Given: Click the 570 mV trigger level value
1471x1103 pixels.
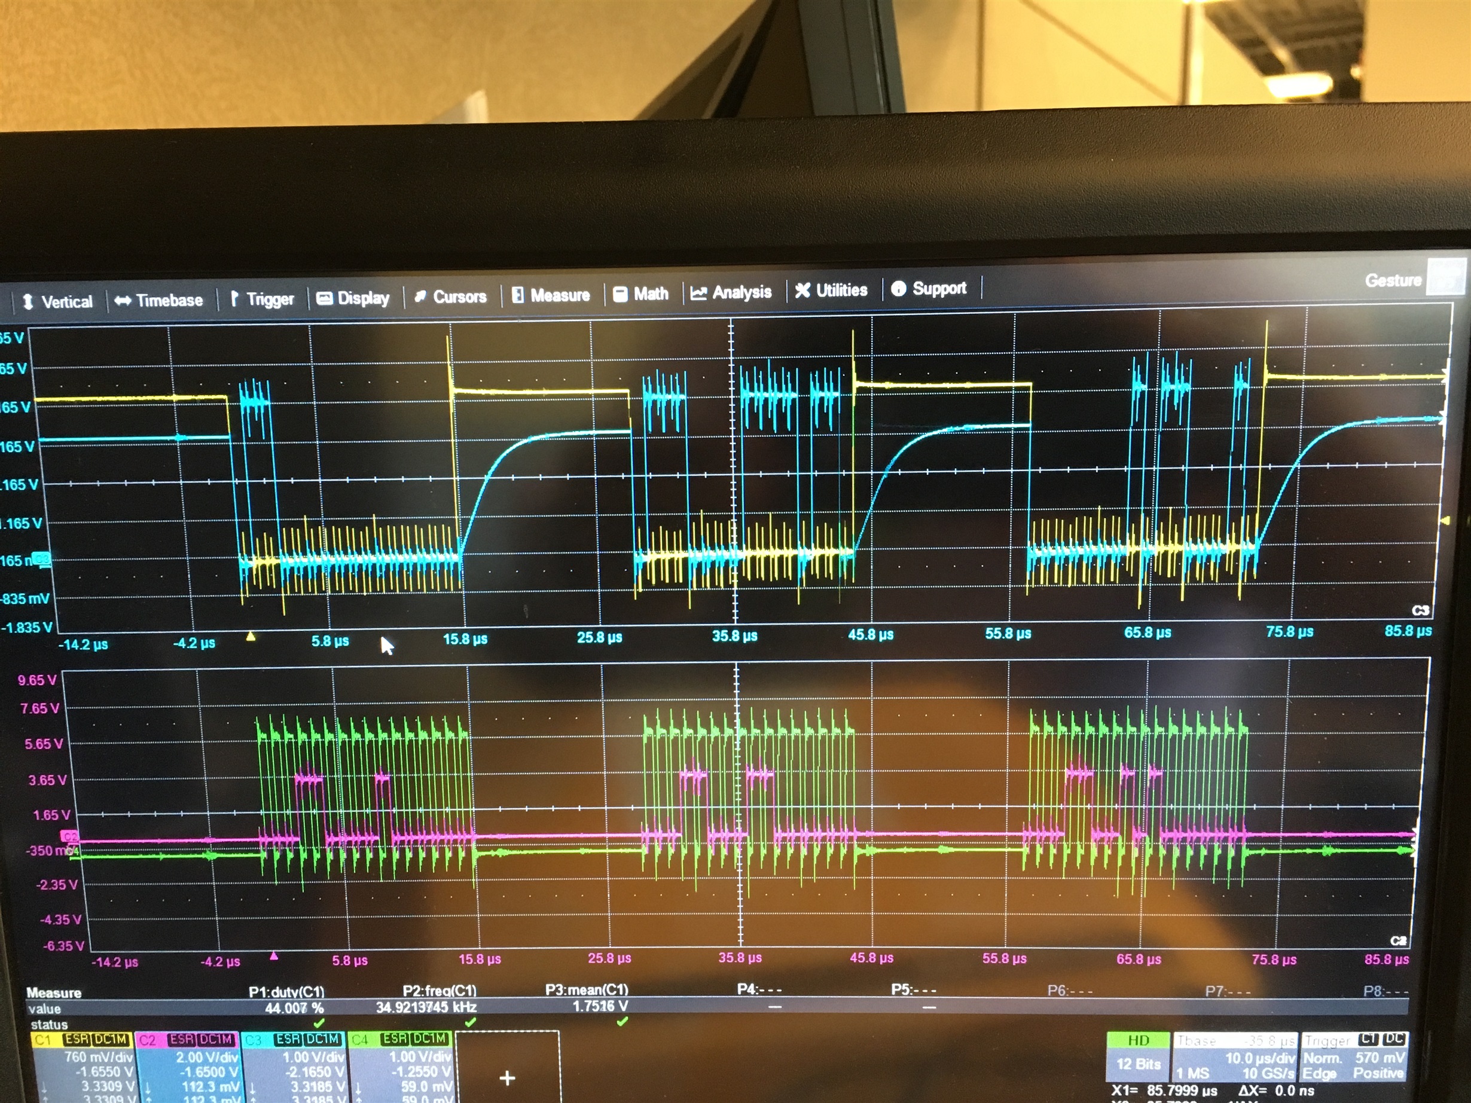Looking at the screenshot, I should [1380, 1058].
